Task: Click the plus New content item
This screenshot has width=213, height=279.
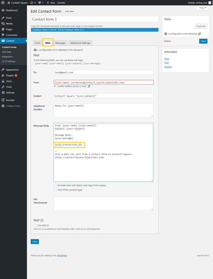Action: [51, 3]
